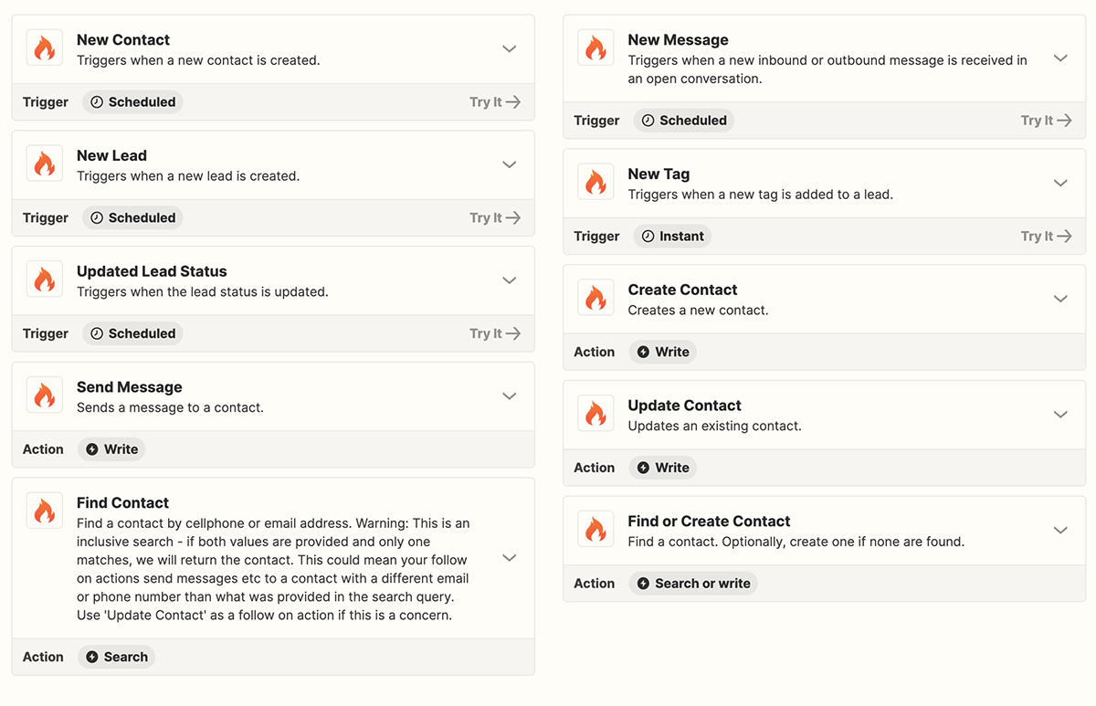
Task: Expand the New Contact trigger chevron
Action: click(x=510, y=48)
